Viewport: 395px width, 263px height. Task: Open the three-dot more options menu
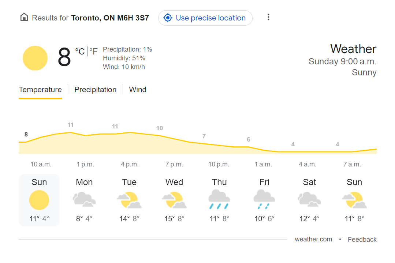[x=269, y=17]
